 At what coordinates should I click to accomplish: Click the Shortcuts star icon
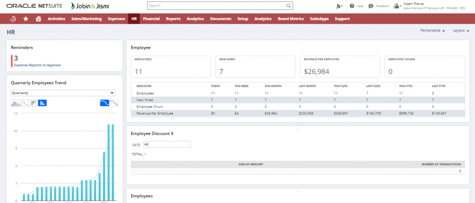(x=26, y=19)
